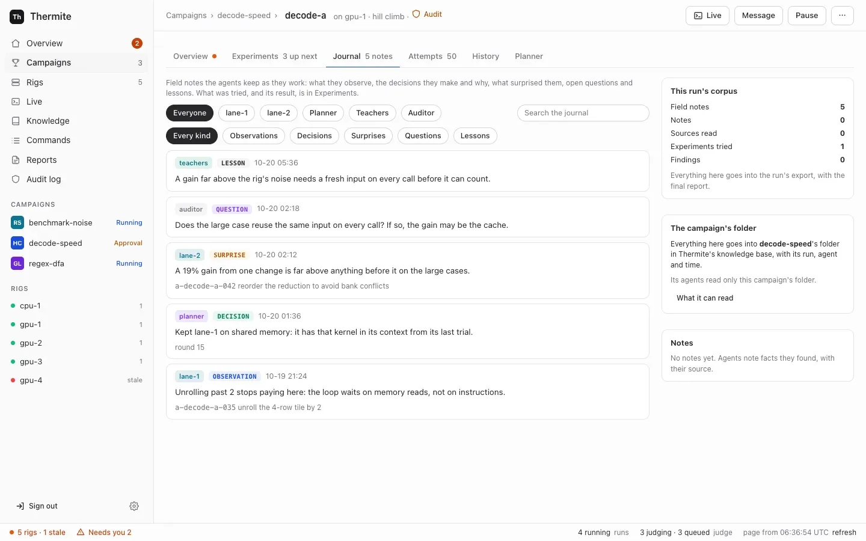The width and height of the screenshot is (866, 541).
Task: Expand What it can read
Action: pos(705,298)
